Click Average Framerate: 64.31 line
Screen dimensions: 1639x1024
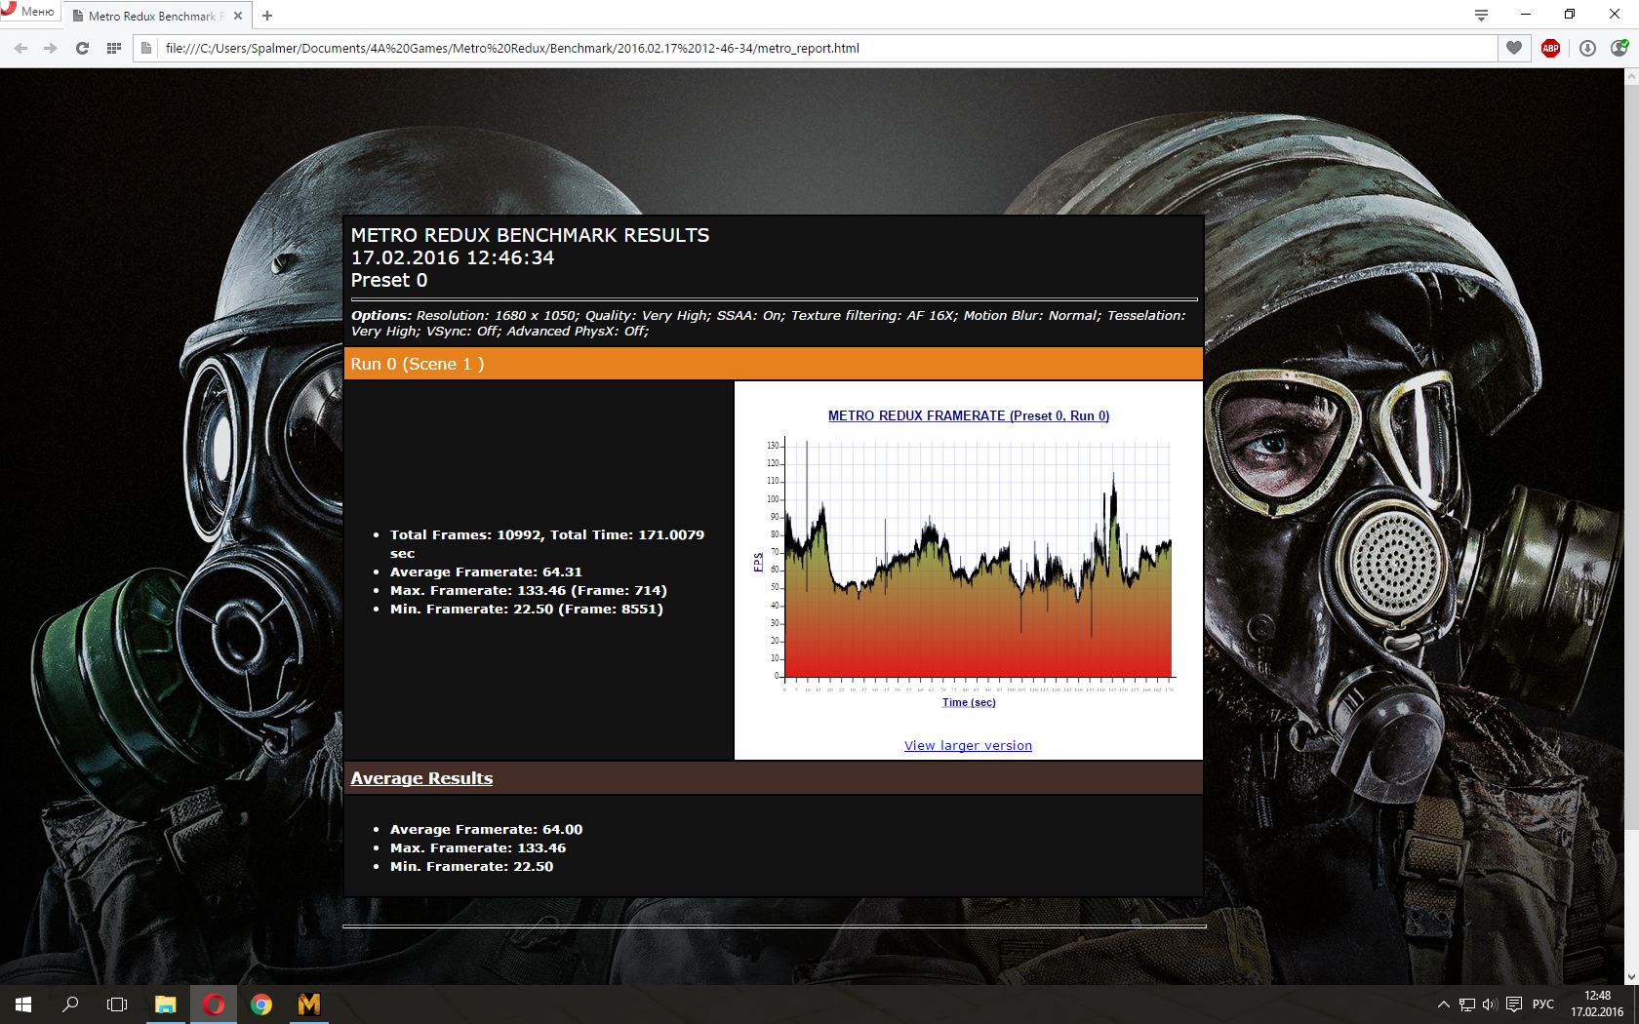(x=486, y=571)
